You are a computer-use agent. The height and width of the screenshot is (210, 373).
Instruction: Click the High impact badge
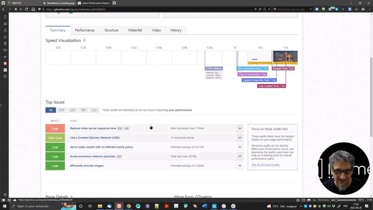click(55, 128)
